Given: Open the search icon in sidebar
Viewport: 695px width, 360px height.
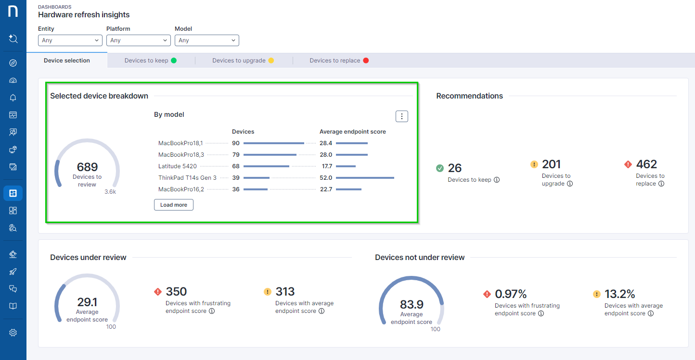Looking at the screenshot, I should [x=13, y=38].
